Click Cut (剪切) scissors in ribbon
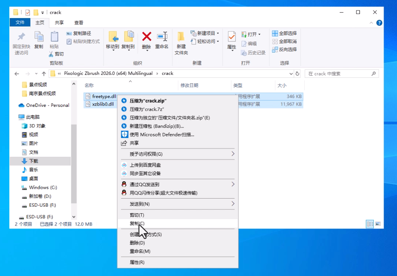Viewport: 397px width, 276px height. (56, 54)
